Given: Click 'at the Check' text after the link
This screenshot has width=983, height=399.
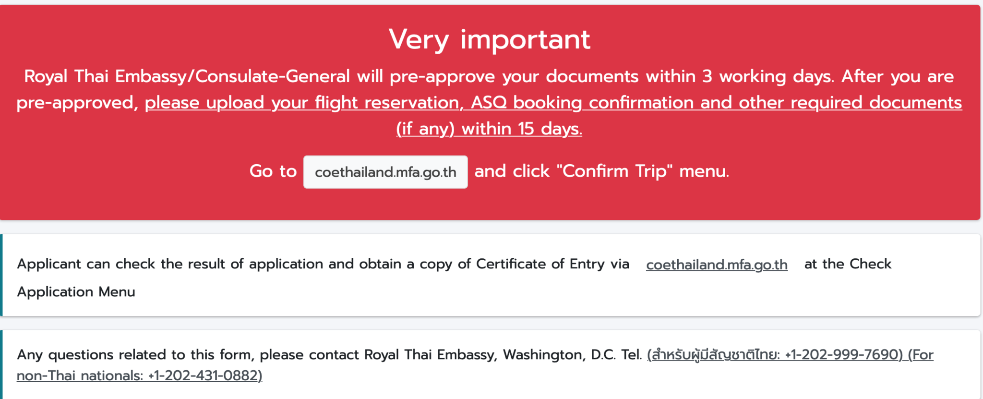Looking at the screenshot, I should tap(848, 264).
